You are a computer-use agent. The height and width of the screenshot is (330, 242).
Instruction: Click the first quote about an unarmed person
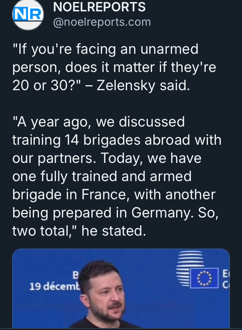[114, 67]
